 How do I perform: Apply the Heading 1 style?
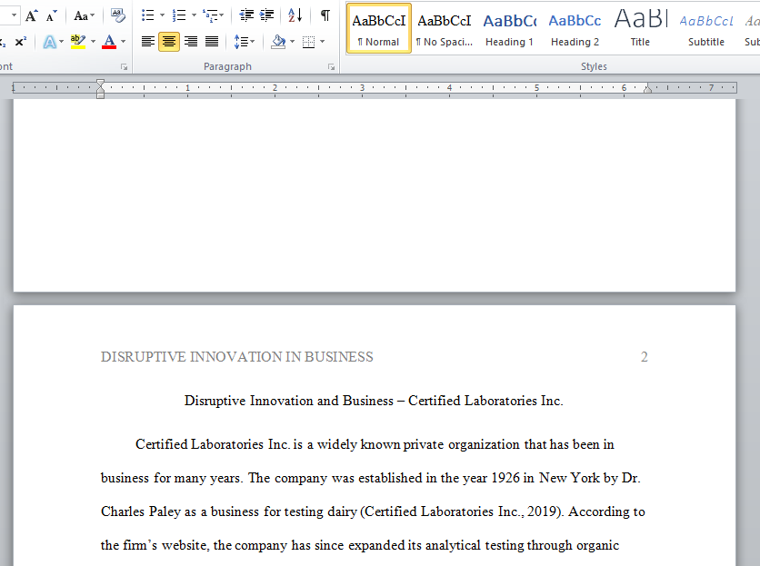pyautogui.click(x=509, y=28)
